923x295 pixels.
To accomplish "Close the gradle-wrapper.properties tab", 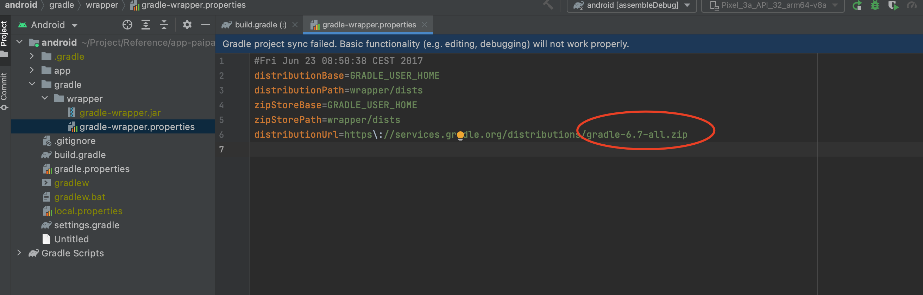I will 424,24.
